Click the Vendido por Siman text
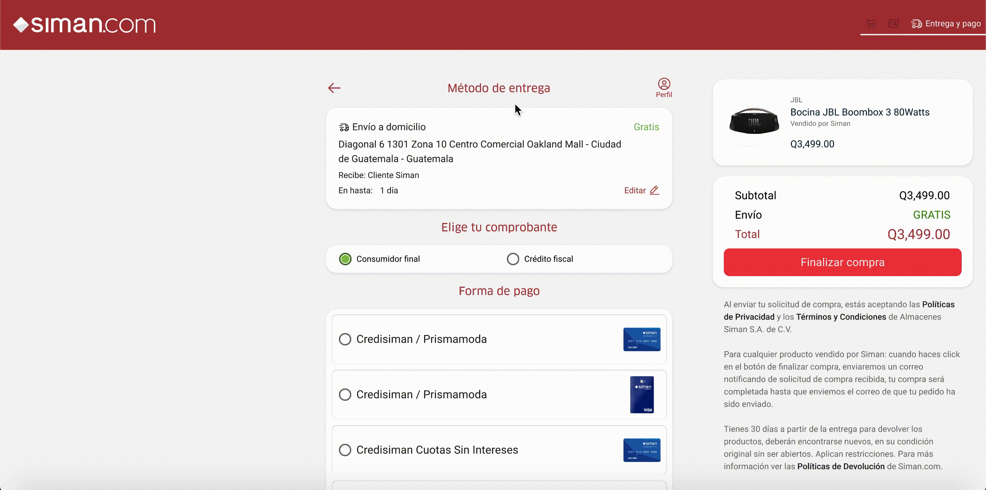Viewport: 986px width, 490px height. (x=820, y=124)
